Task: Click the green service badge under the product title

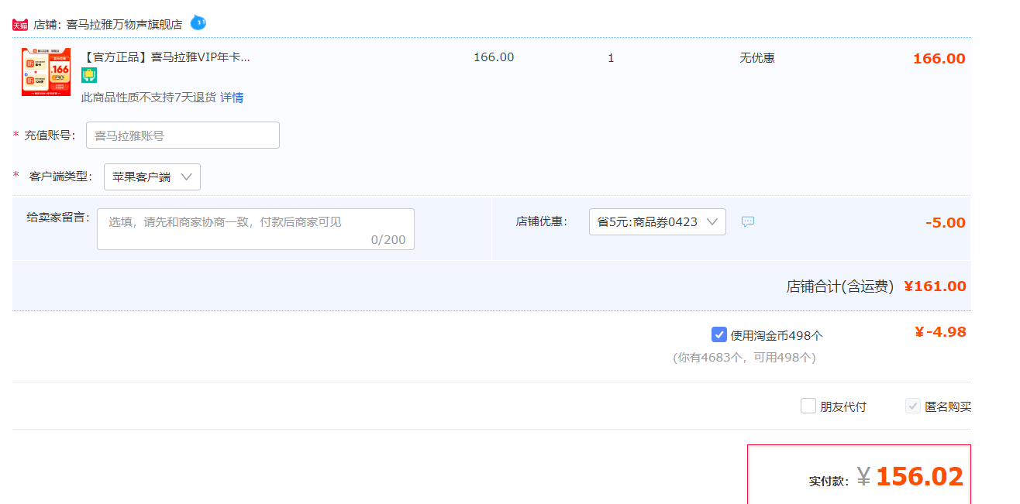Action: pos(89,75)
